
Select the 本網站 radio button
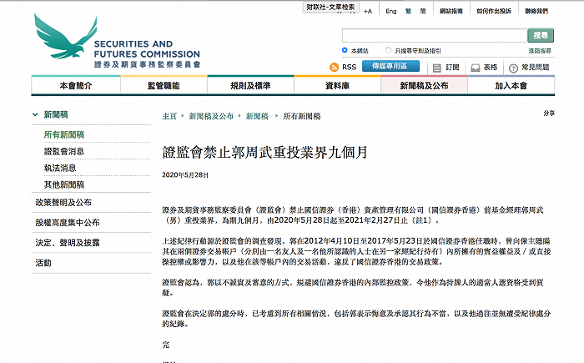pos(345,50)
